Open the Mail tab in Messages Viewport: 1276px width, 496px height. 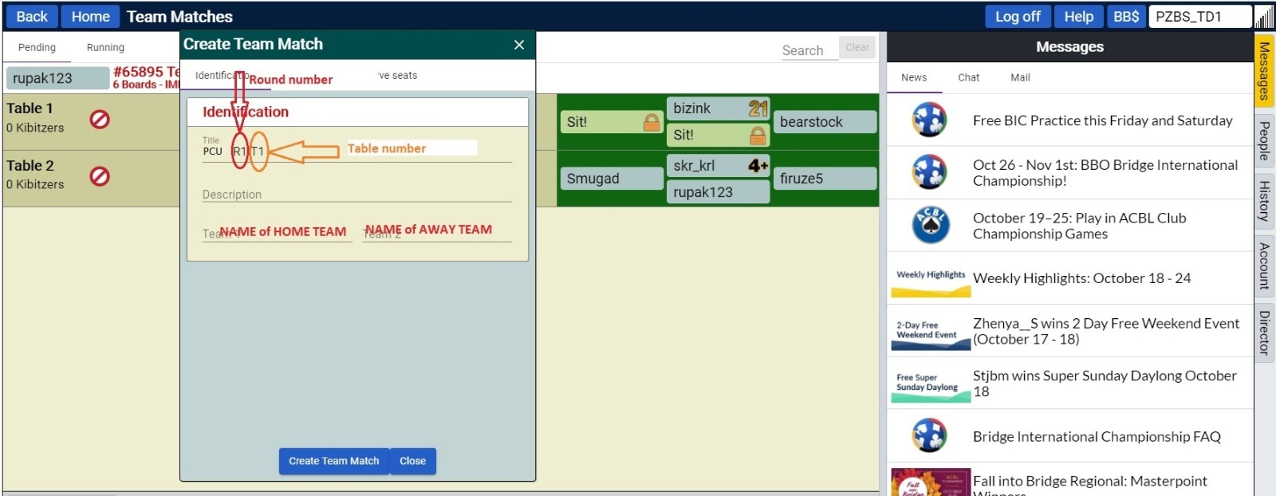tap(1020, 77)
